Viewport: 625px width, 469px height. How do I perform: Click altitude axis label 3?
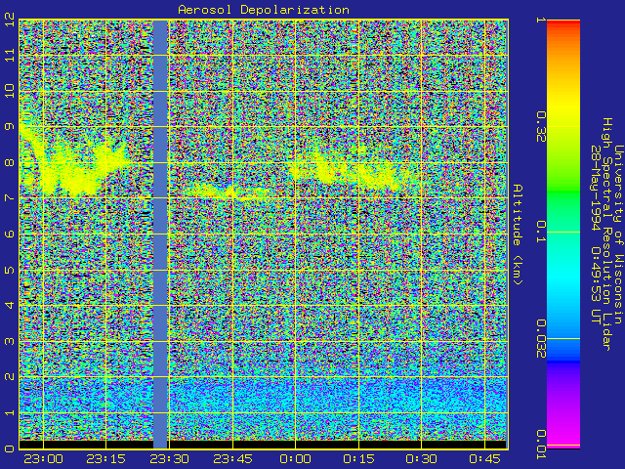click(10, 341)
